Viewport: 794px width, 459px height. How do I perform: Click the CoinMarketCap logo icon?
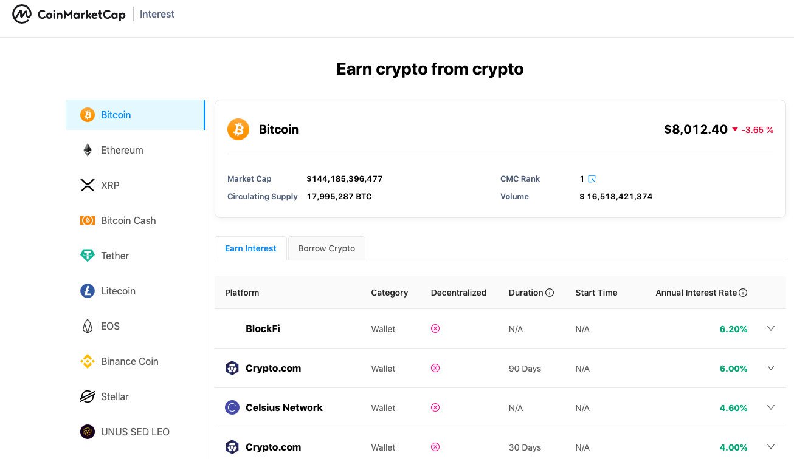click(x=22, y=15)
